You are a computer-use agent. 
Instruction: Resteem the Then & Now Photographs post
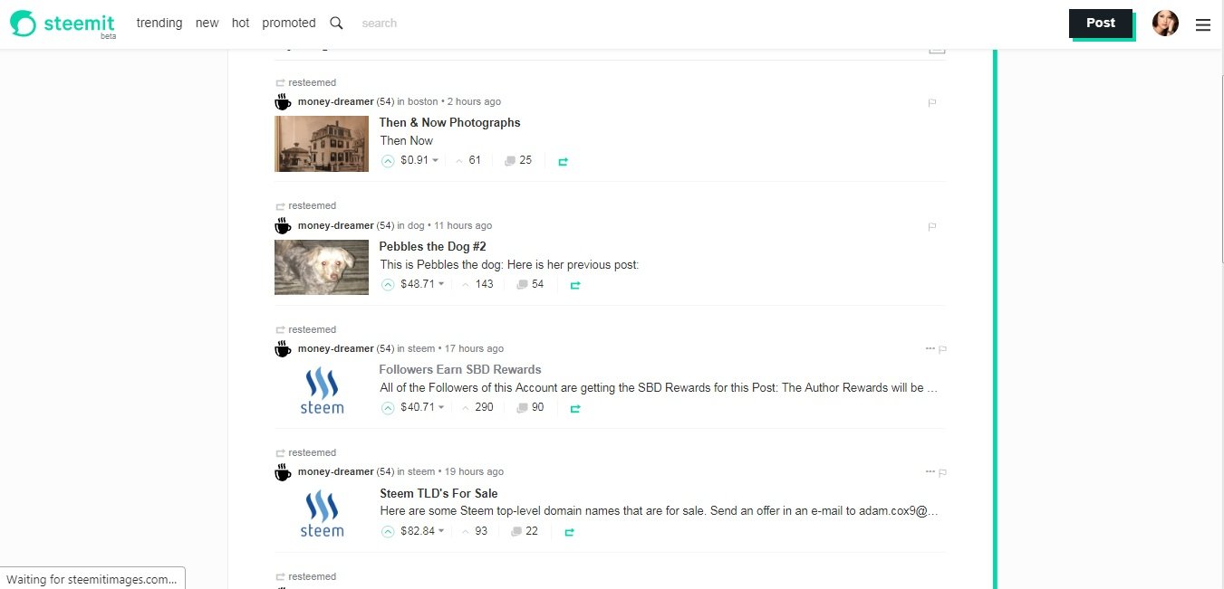[563, 162]
